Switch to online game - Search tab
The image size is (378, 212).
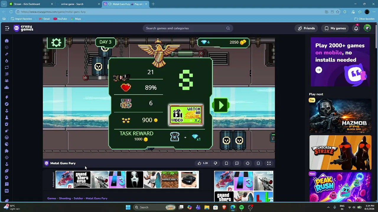pyautogui.click(x=78, y=4)
